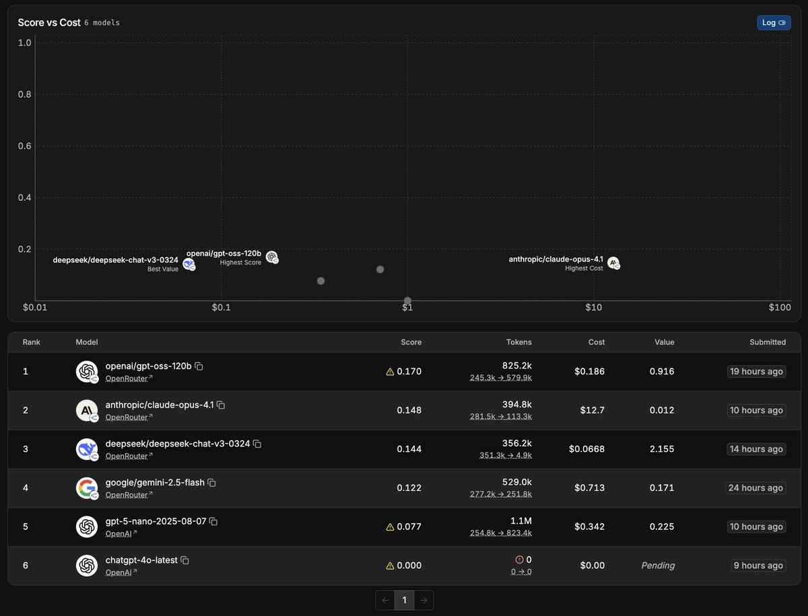Click the 0.916 value cell
This screenshot has height=616, width=808.
662,371
